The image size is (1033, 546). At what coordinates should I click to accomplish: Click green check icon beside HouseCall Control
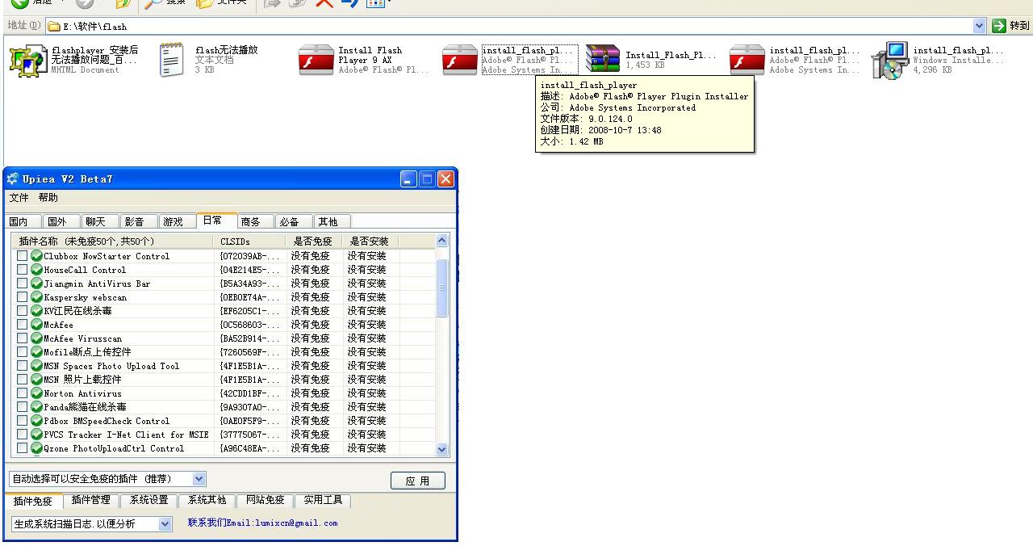36,270
